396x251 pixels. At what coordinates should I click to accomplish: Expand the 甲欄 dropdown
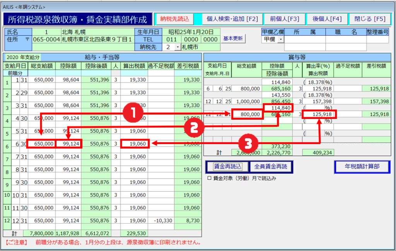[x=280, y=40]
